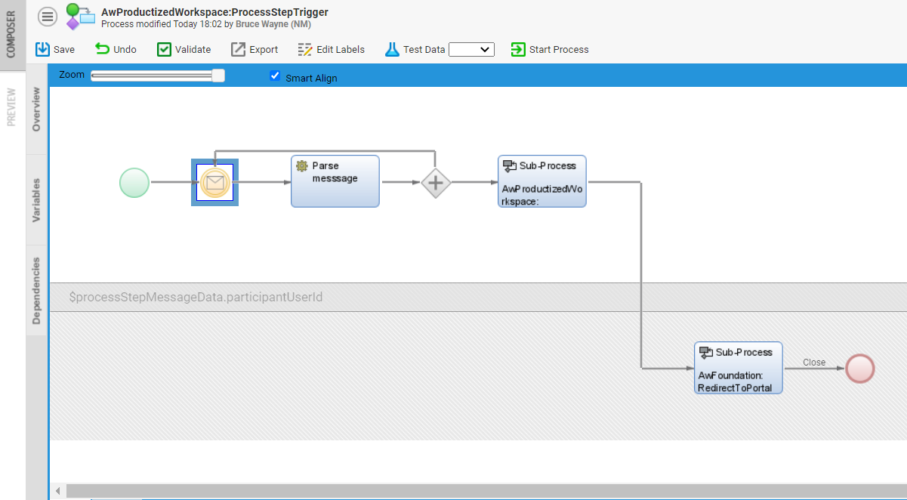Image resolution: width=907 pixels, height=500 pixels.
Task: Toggle the Smart Align checkbox
Action: click(x=275, y=76)
